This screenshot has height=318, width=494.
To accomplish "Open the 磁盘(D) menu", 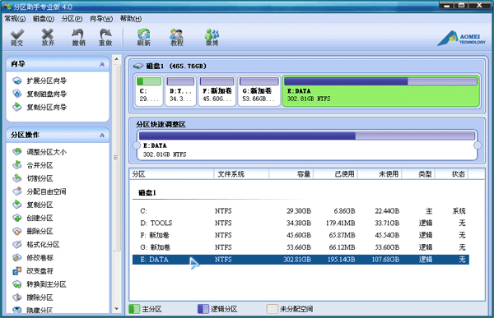I will pyautogui.click(x=44, y=19).
